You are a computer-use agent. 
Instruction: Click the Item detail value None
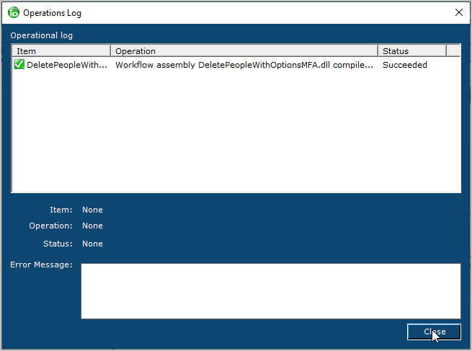tap(92, 210)
